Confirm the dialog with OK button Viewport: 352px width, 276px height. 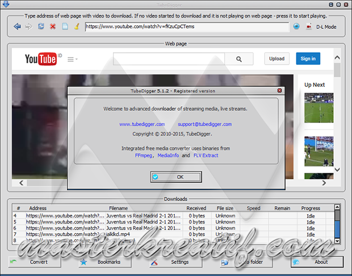click(x=176, y=177)
